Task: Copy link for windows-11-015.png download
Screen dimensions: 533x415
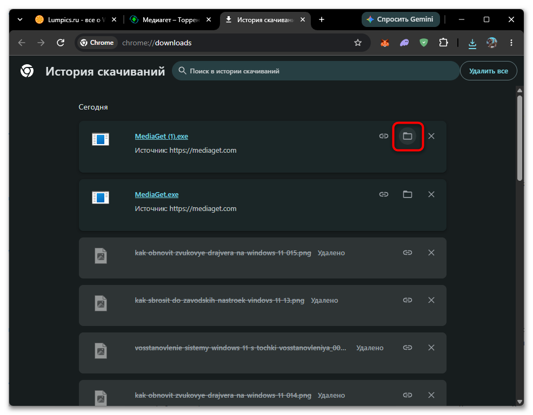Action: tap(407, 253)
